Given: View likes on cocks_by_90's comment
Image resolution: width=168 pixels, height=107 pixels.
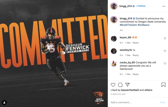Looking at the screenshot, I should (128, 74).
